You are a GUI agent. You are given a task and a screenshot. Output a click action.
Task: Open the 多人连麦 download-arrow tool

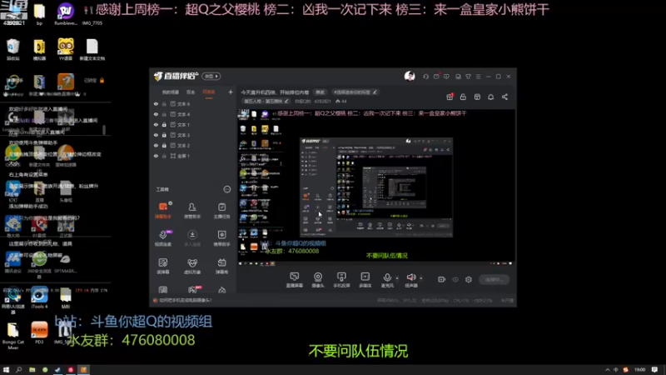click(192, 238)
